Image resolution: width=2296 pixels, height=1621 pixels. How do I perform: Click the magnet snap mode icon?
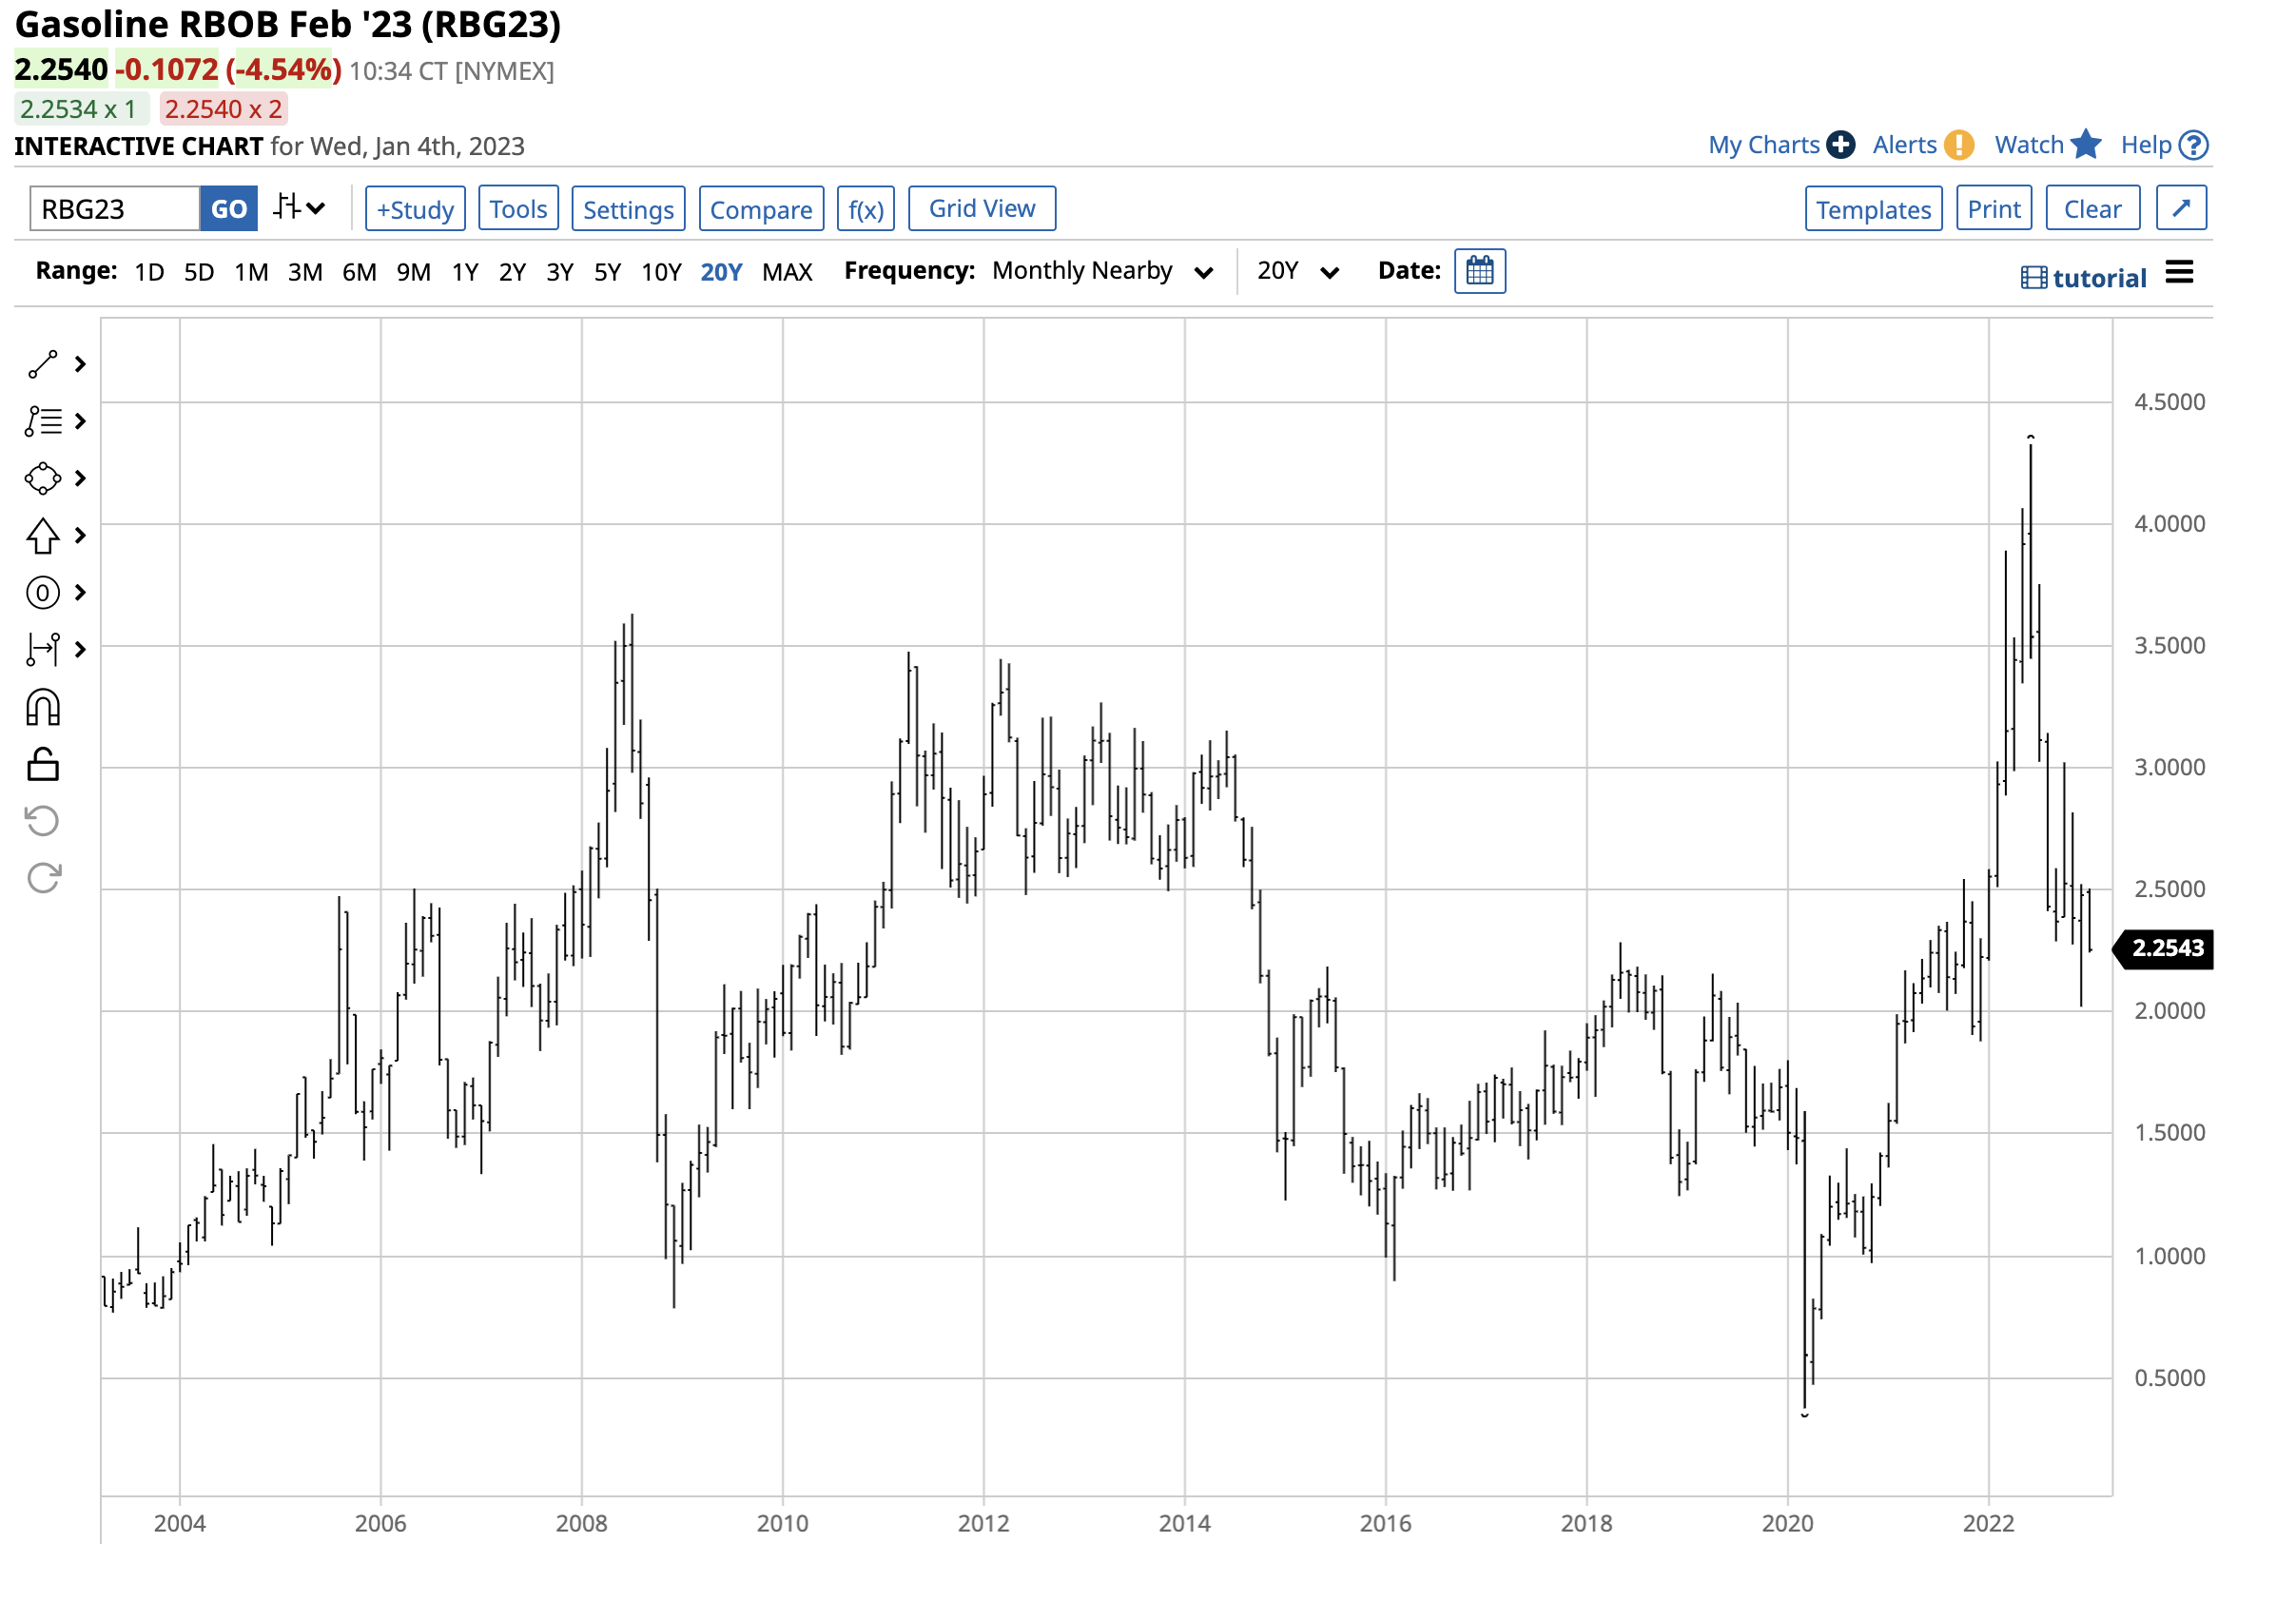click(x=42, y=708)
